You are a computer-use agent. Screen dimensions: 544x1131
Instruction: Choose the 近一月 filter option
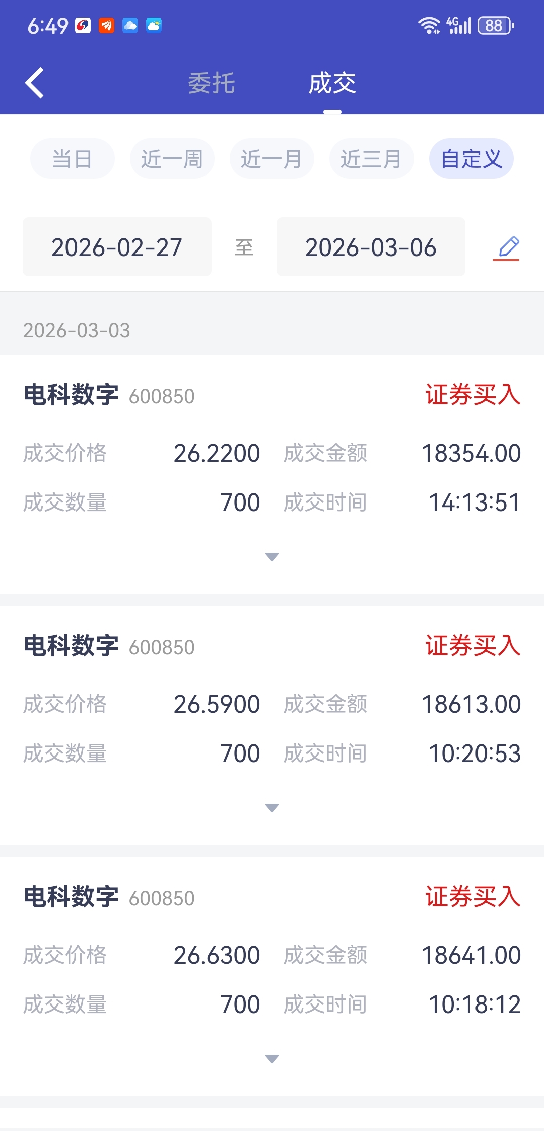tap(271, 159)
